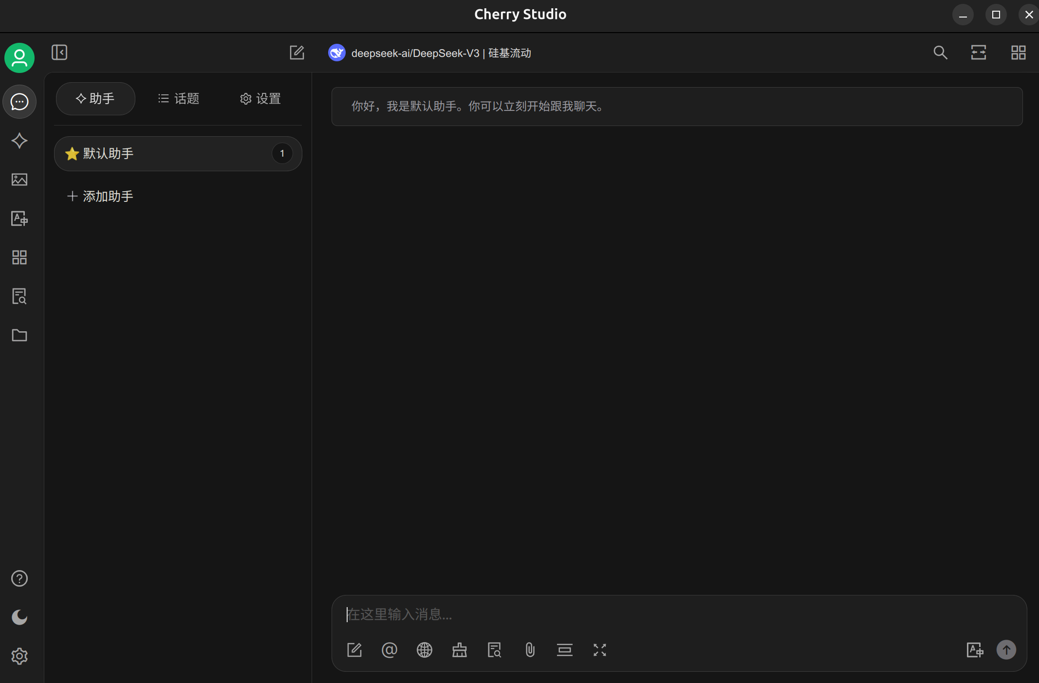Maximize the Cherry Studio window

[996, 15]
